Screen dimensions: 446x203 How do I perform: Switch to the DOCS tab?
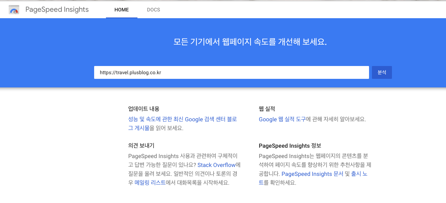click(154, 10)
